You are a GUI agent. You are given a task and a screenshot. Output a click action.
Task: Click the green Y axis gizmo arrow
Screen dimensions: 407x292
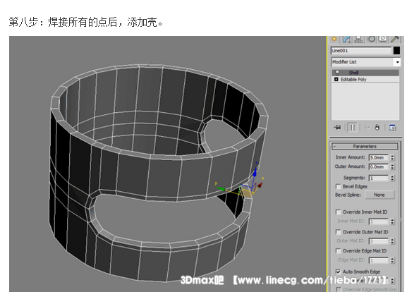[x=220, y=189]
